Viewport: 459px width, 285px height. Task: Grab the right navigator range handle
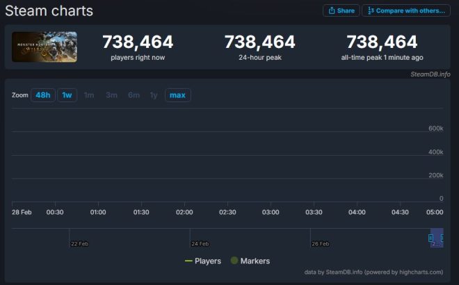click(442, 238)
